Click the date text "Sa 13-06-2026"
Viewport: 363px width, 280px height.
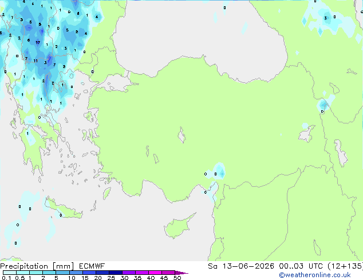[x=241, y=266]
